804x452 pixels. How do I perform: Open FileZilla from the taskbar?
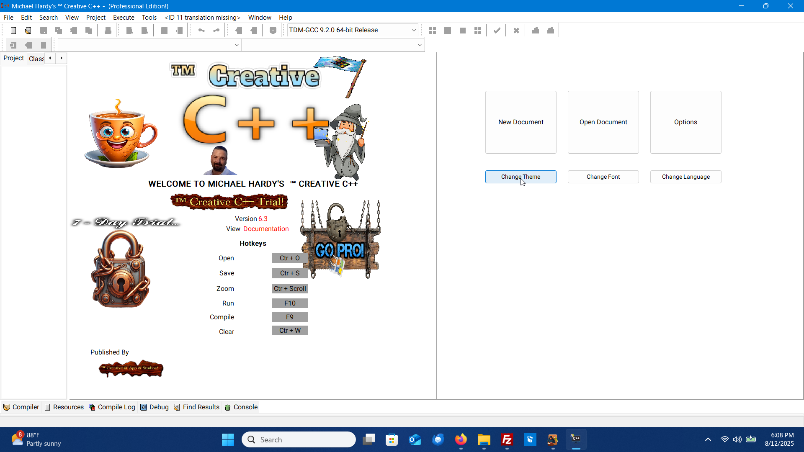point(507,440)
